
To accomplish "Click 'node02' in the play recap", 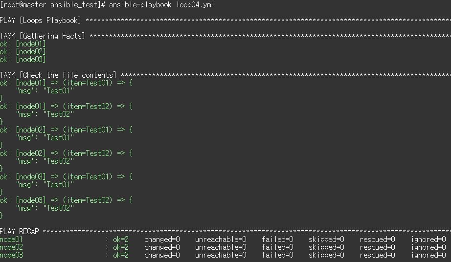I will pyautogui.click(x=11, y=247).
